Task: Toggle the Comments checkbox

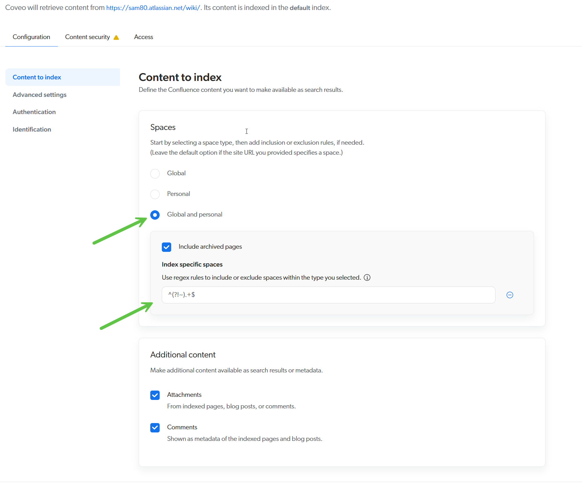Action: click(x=155, y=428)
